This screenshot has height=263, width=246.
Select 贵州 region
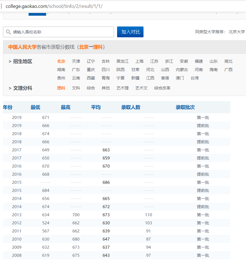point(61,78)
